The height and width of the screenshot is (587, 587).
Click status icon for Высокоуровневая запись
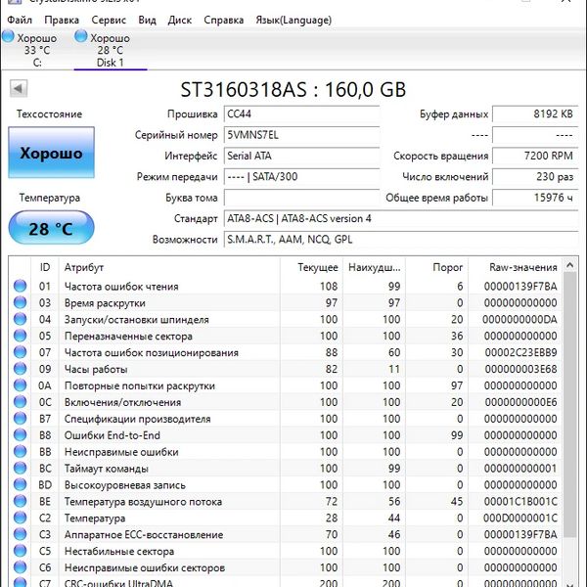(x=20, y=485)
